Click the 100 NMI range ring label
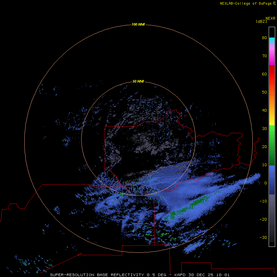Viewport: 277px width, 277px height. point(138,24)
